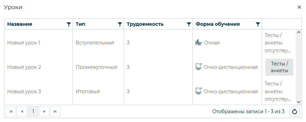Open the filter for Форма обучения column

click(258, 24)
